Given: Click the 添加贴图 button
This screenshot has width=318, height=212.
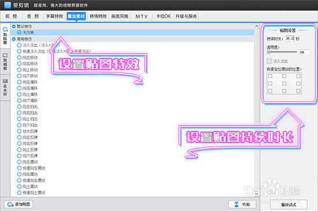Looking at the screenshot, I should pyautogui.click(x=19, y=204).
